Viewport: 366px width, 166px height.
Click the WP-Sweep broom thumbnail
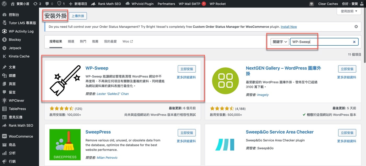(x=65, y=81)
